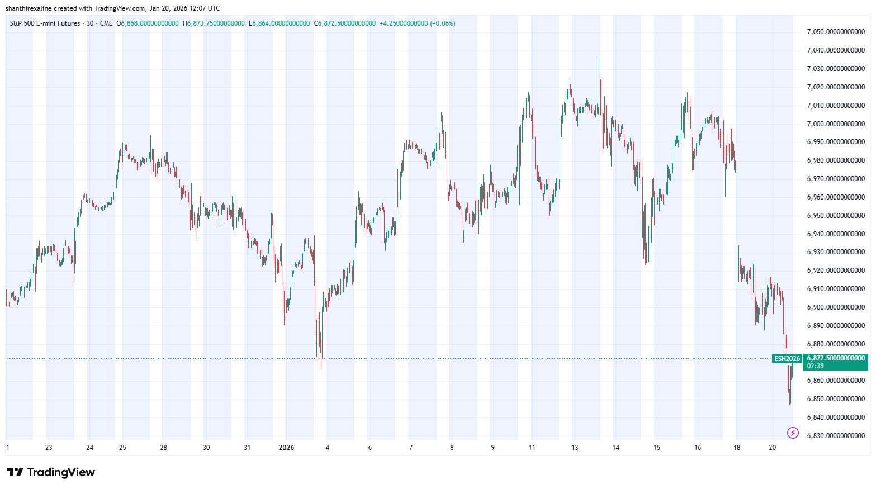Screen dimensions: 876x489
Task: Click the 6,850 price axis label
Action: 836,399
